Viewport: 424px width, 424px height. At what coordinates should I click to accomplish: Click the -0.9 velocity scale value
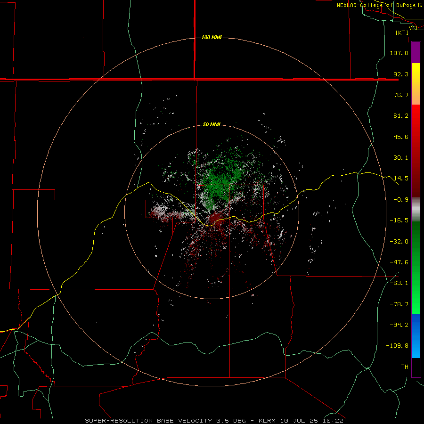coord(401,200)
